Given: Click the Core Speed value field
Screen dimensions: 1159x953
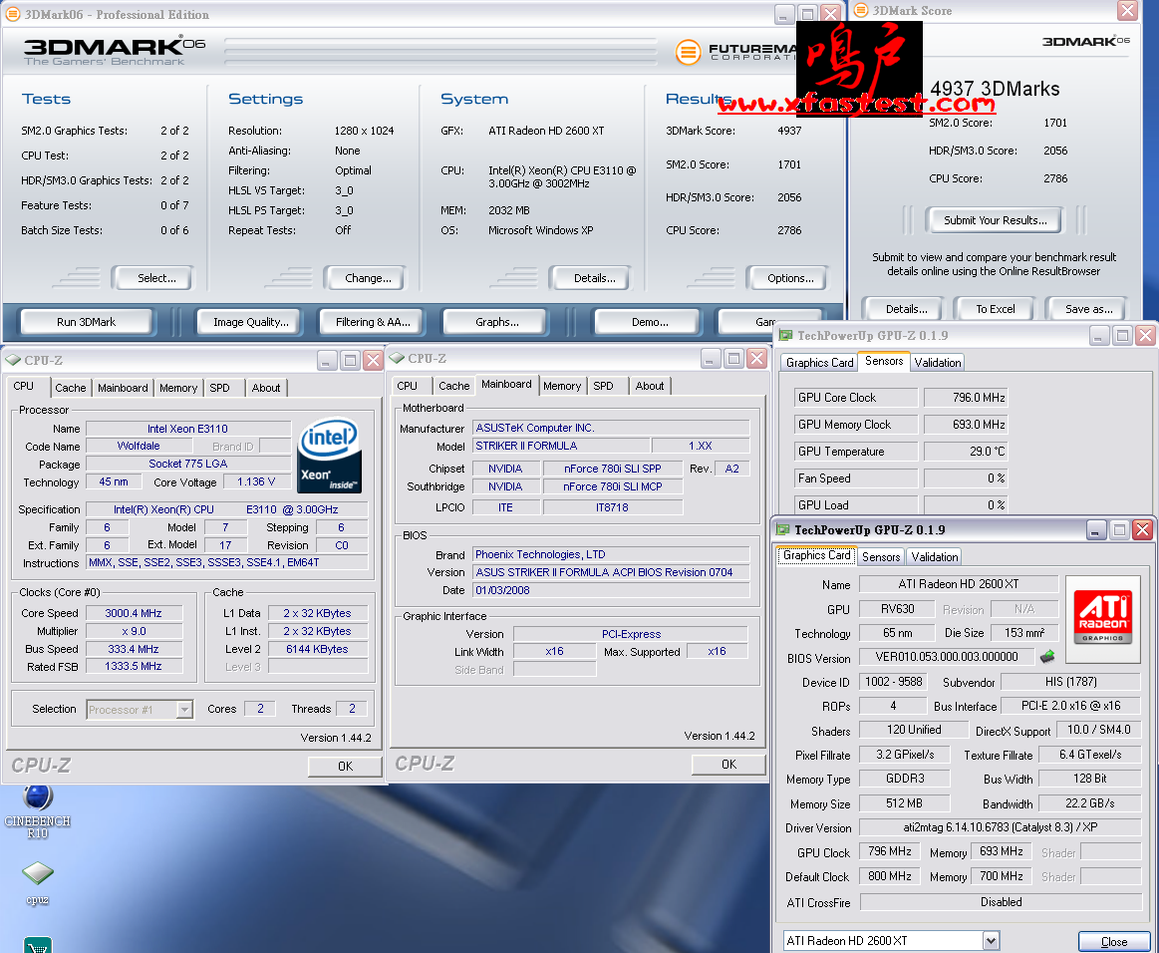Looking at the screenshot, I should (135, 613).
